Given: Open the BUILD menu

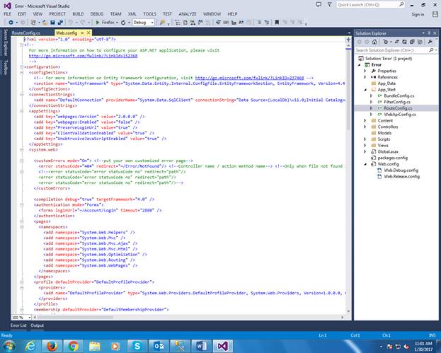Looking at the screenshot, I should [79, 13].
